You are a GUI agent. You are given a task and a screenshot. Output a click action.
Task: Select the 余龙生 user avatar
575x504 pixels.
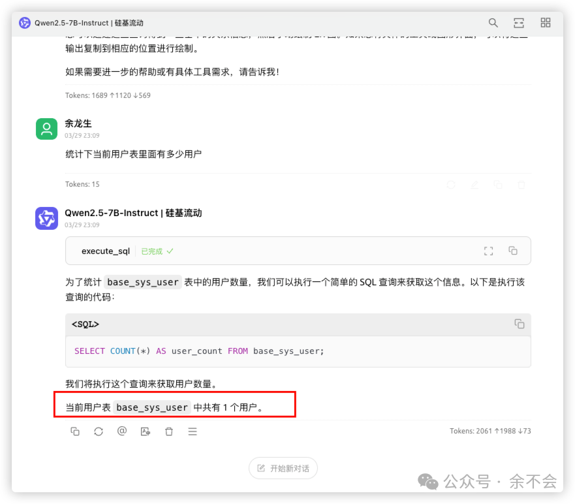point(46,129)
